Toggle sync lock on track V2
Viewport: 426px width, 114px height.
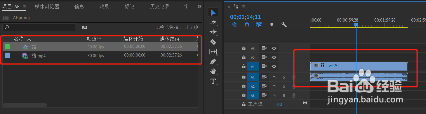click(x=264, y=57)
